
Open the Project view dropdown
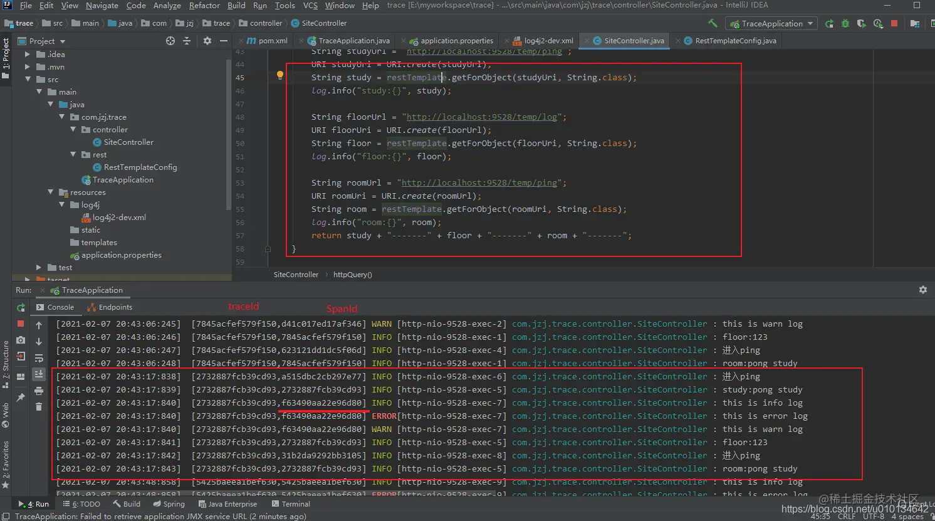pyautogui.click(x=43, y=41)
